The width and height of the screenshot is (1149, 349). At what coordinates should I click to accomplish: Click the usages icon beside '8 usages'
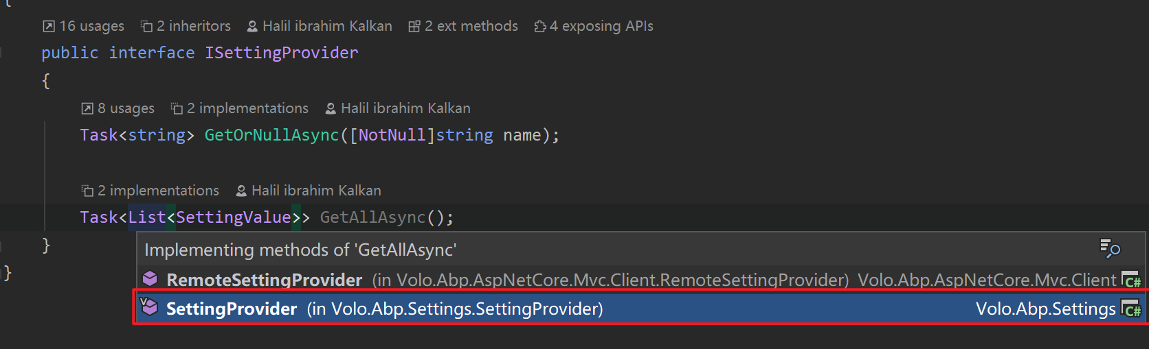(87, 108)
